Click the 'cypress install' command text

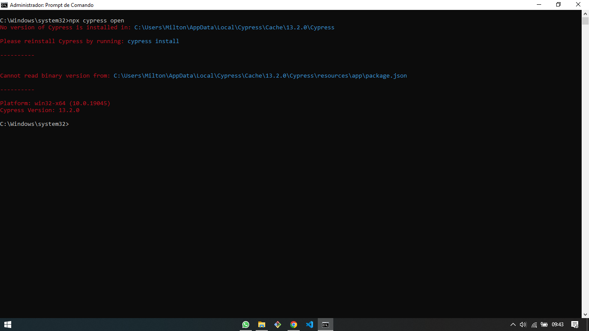154,41
